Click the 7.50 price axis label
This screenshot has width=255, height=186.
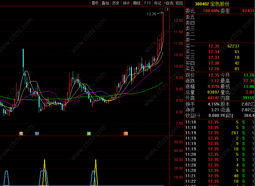[x=179, y=124]
